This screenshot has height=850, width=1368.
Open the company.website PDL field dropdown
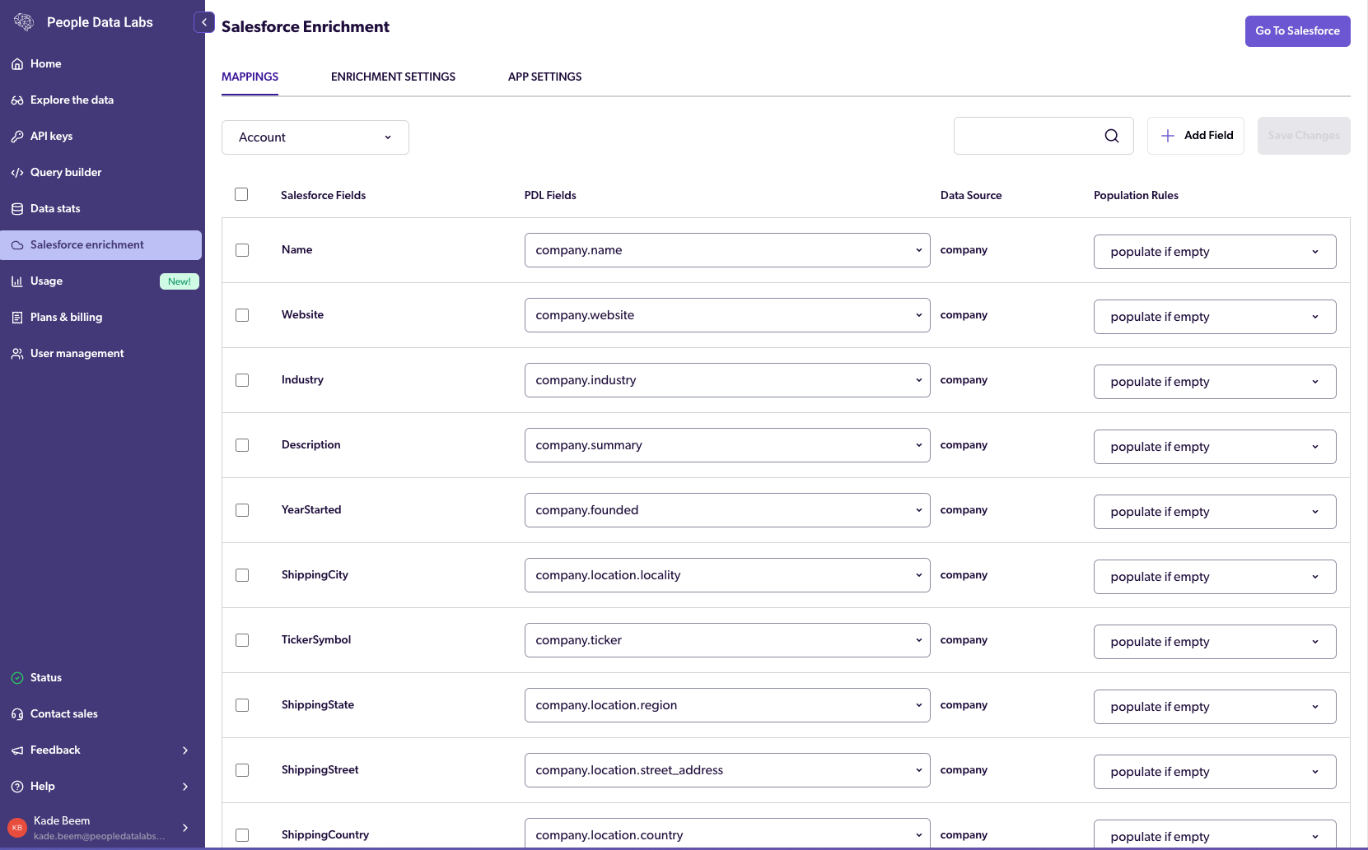tap(727, 315)
